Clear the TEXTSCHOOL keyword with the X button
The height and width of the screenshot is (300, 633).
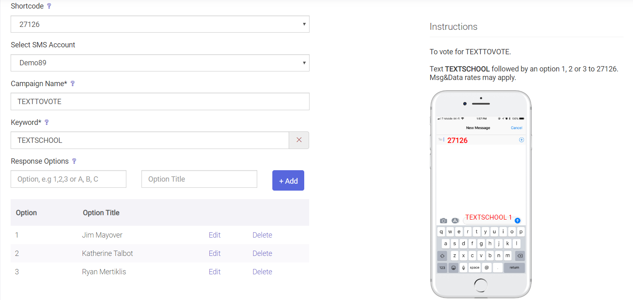point(299,140)
